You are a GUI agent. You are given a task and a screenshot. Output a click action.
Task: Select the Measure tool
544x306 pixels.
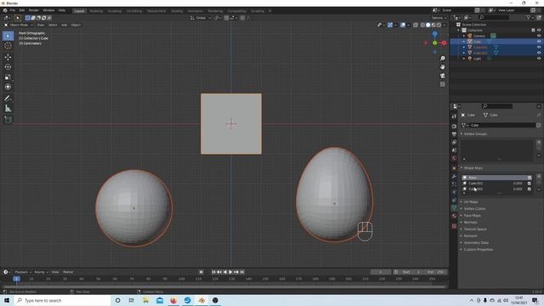[x=8, y=109]
